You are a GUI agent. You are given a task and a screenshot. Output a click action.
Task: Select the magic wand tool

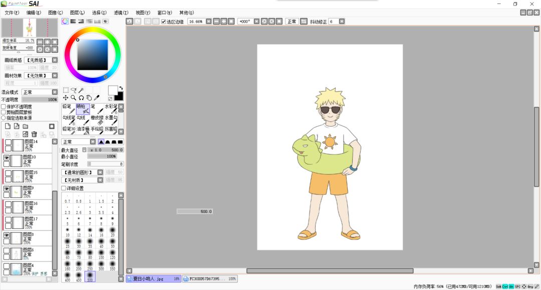(81, 90)
